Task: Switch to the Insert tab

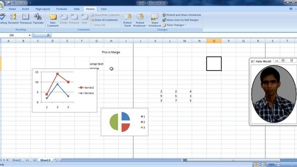Action: click(x=26, y=9)
